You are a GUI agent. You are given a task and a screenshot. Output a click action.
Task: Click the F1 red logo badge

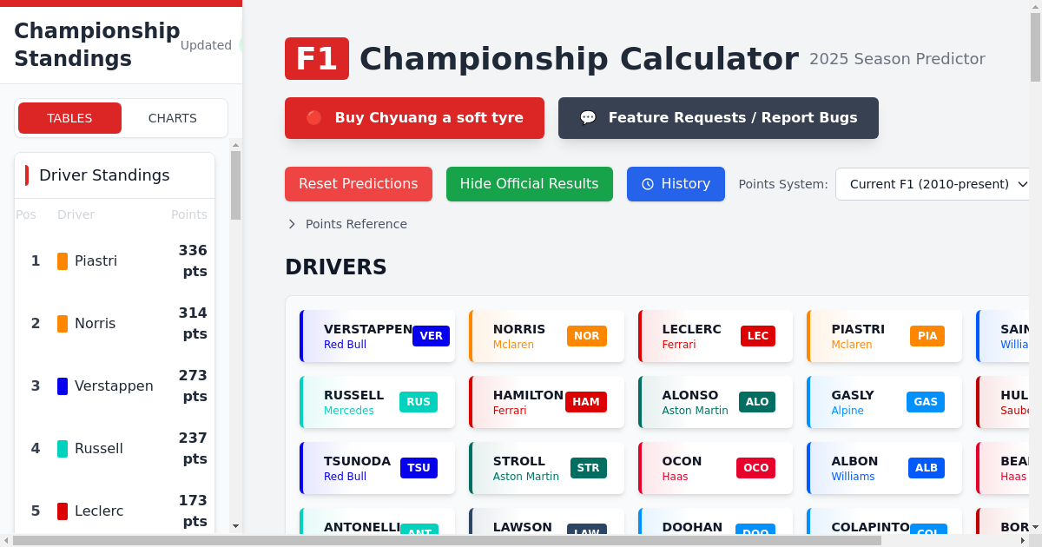[x=316, y=59]
